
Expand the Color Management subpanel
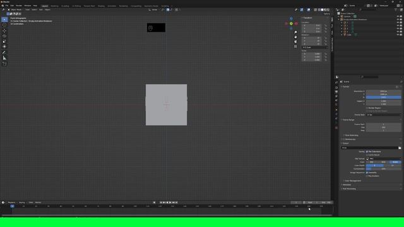click(352, 181)
